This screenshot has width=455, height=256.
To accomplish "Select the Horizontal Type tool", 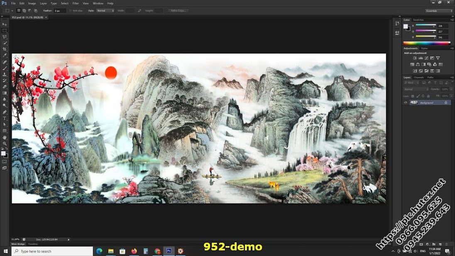I will [x=5, y=118].
